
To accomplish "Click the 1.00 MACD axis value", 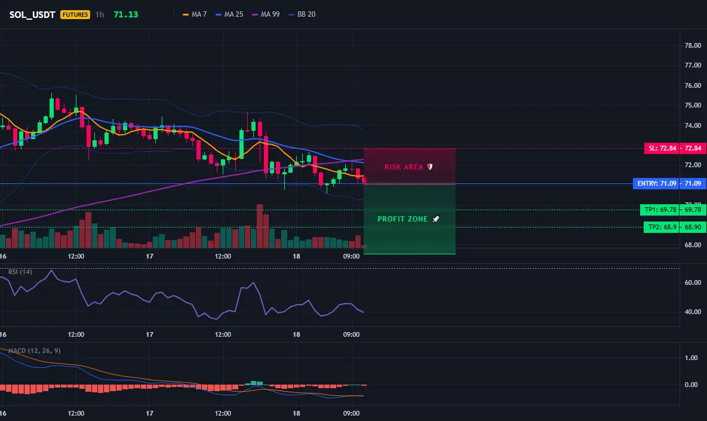I will pyautogui.click(x=691, y=358).
